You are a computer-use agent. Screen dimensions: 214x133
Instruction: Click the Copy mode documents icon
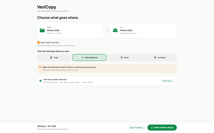click(x=51, y=57)
